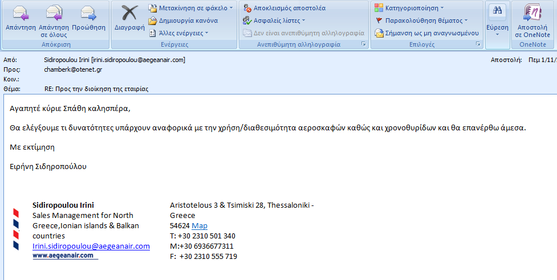This screenshot has width=557, height=280.
Task: Click the Προς: field label
Action: pos(12,70)
